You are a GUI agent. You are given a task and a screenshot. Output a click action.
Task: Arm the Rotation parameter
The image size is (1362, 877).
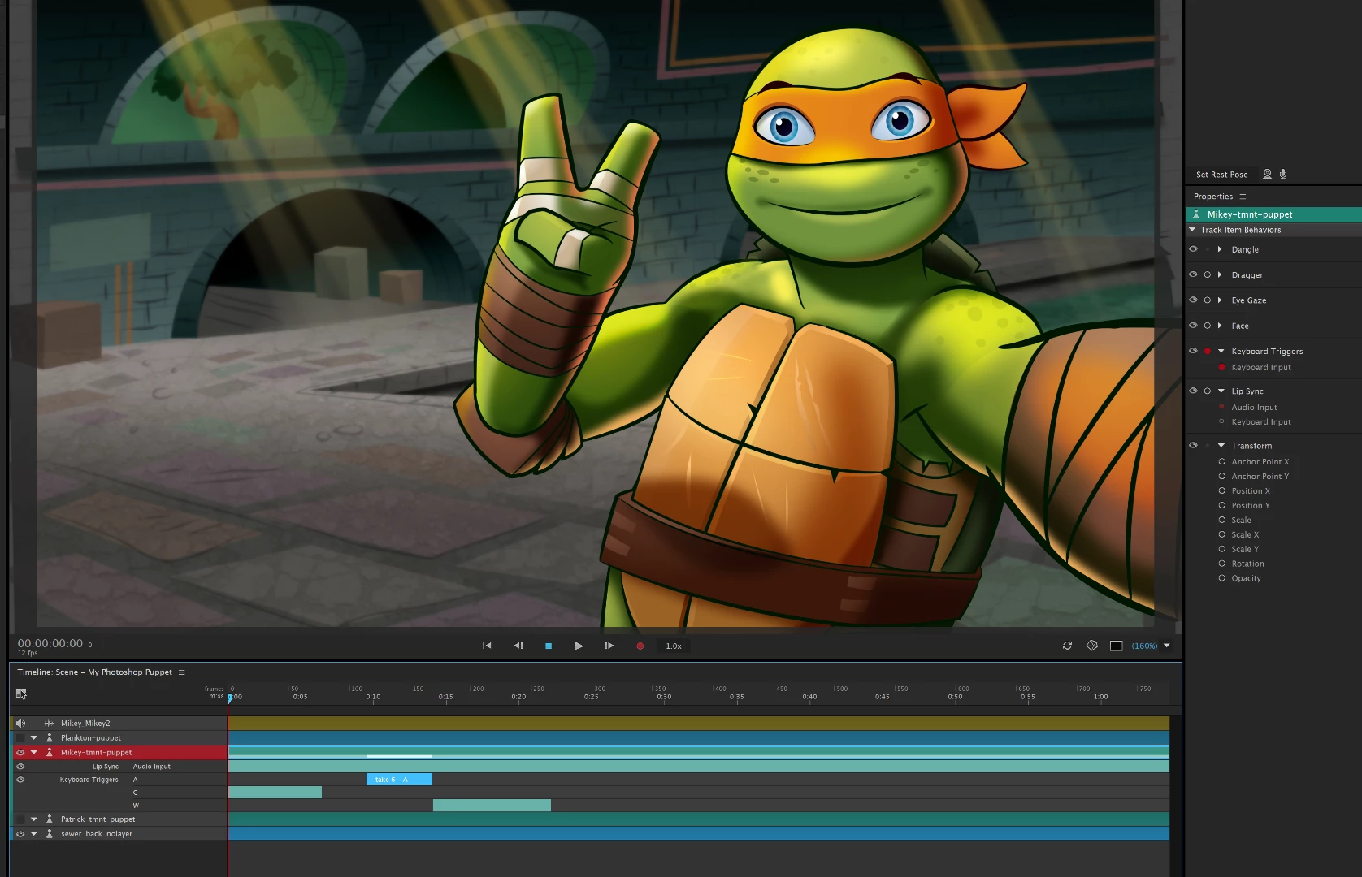pos(1221,564)
